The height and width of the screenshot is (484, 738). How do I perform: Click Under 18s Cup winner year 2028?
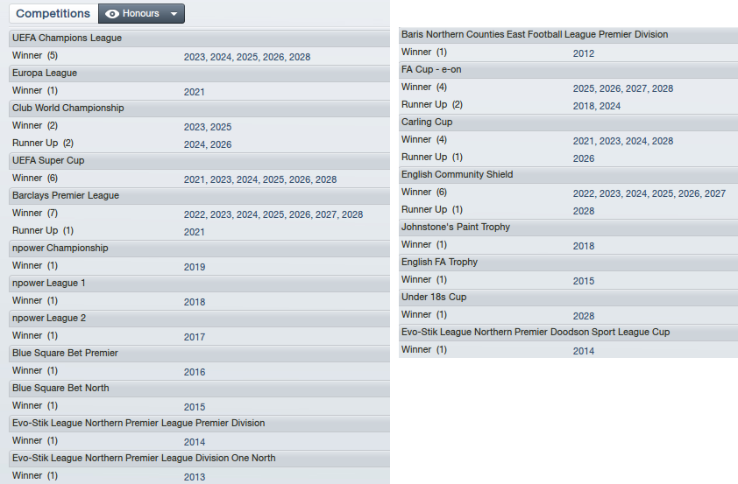(x=584, y=316)
